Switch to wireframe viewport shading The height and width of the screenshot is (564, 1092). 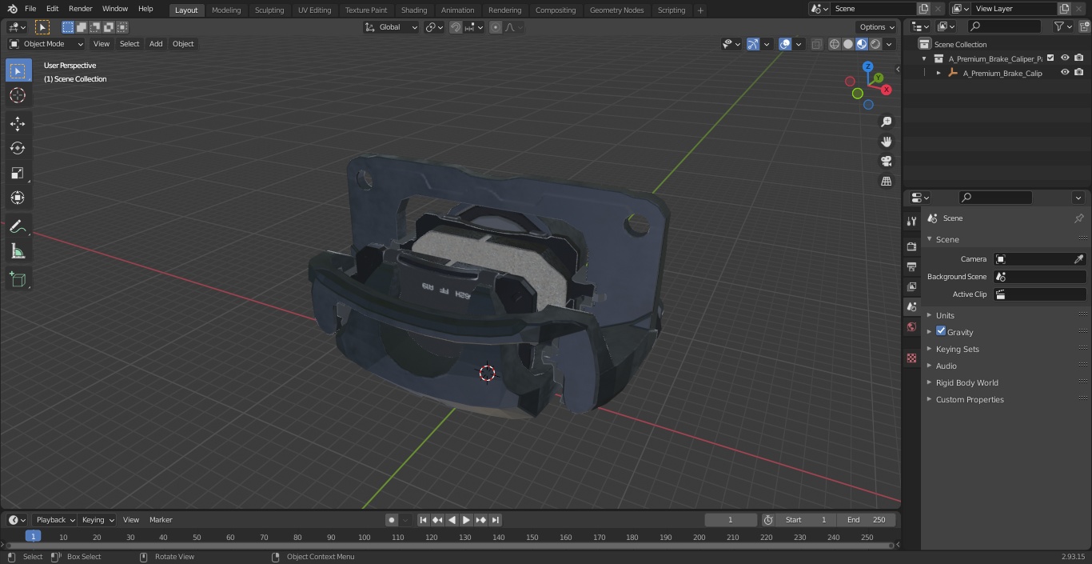[834, 44]
